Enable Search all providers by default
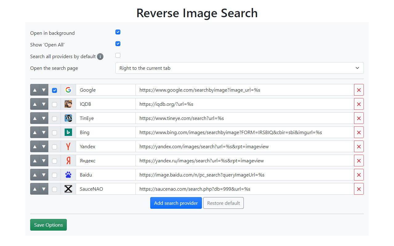394x246 pixels. tap(118, 55)
